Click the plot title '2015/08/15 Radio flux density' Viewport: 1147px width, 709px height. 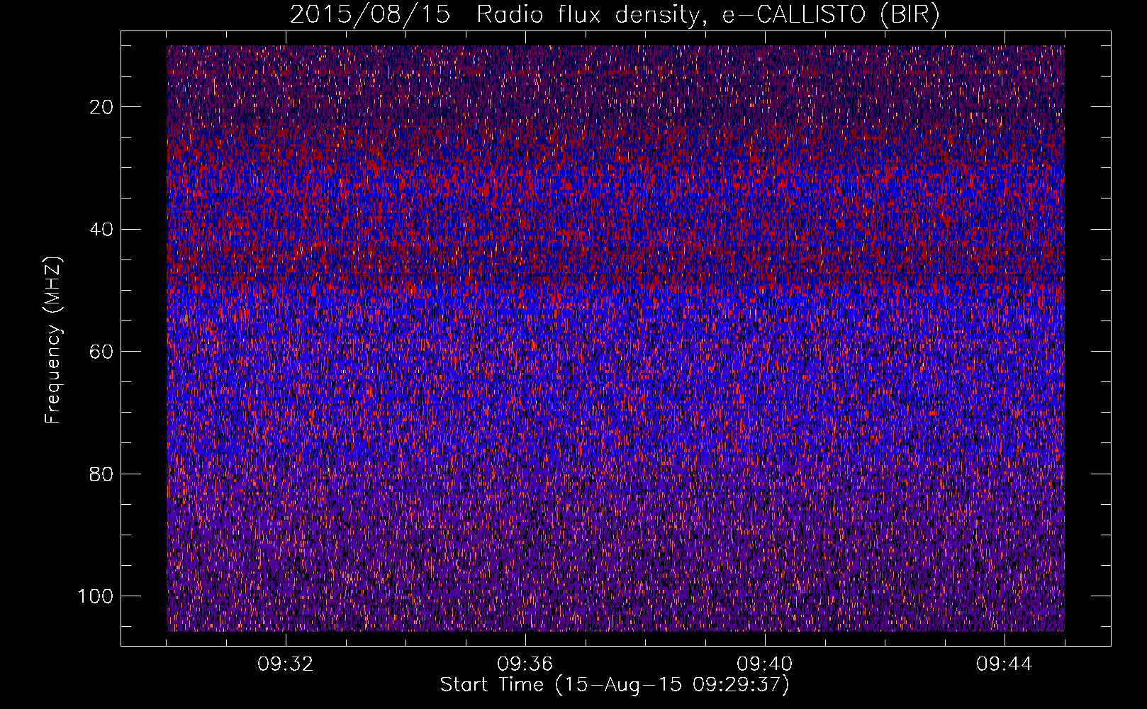[x=615, y=15]
